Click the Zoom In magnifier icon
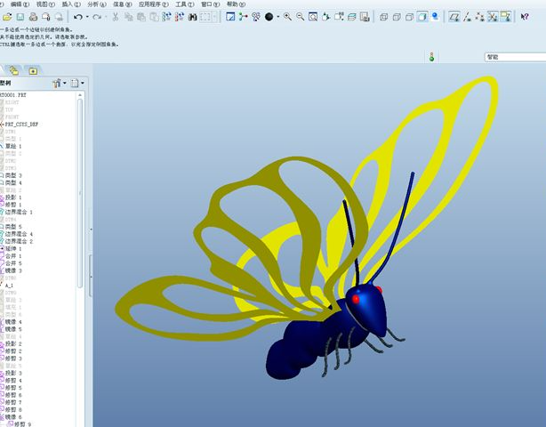Screen dimensions: 546x427 [x=286, y=17]
